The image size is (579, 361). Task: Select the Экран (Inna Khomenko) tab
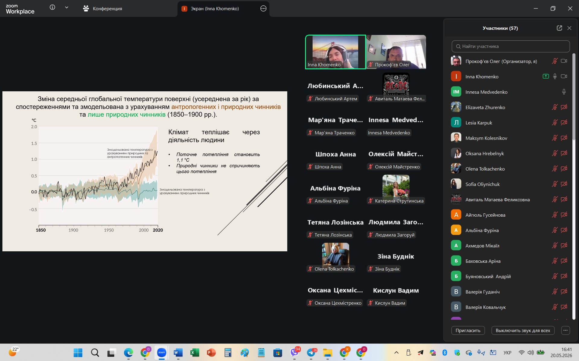coord(215,8)
